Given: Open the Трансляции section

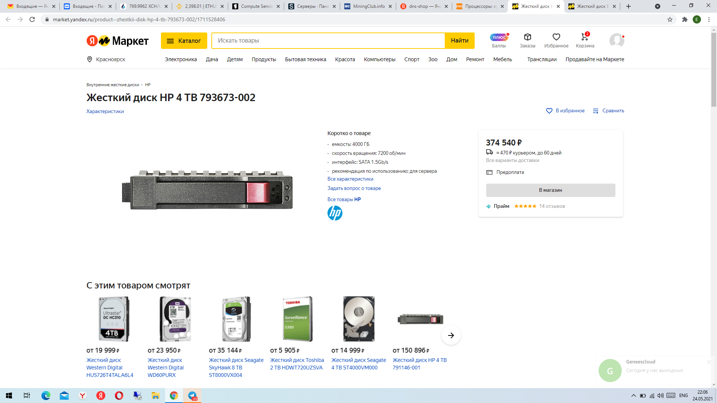Looking at the screenshot, I should (542, 59).
